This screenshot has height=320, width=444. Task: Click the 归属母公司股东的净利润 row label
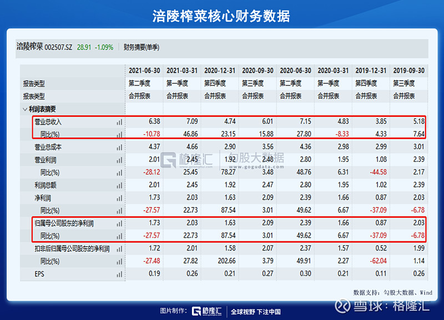pos(64,224)
